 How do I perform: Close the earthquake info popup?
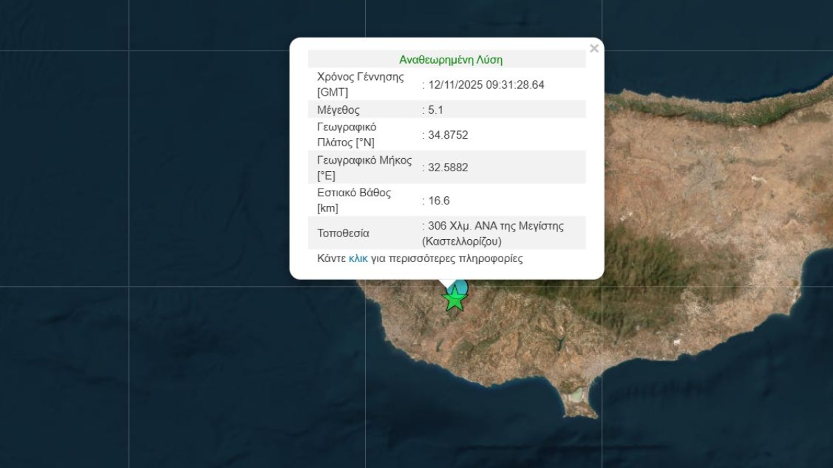point(594,49)
